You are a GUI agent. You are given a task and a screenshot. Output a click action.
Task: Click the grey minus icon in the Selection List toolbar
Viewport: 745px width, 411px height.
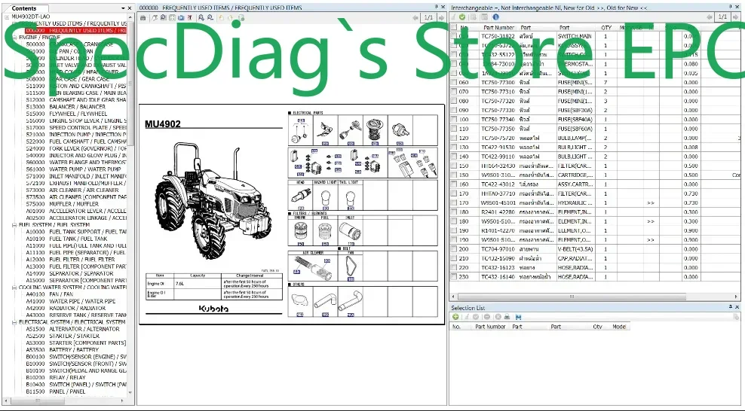click(x=487, y=317)
